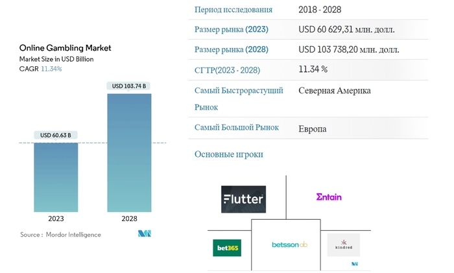This screenshot has width=454, height=273.
Task: Click the USD 60.63 B label
Action: (x=56, y=136)
